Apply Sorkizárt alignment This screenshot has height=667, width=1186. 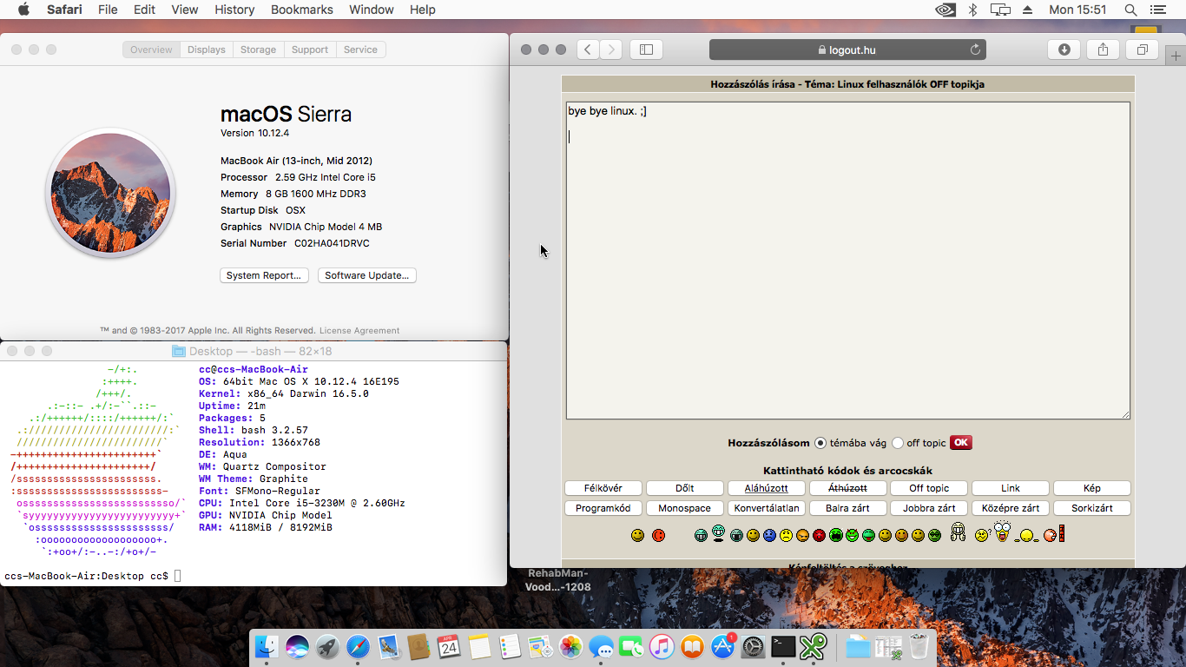pos(1092,508)
